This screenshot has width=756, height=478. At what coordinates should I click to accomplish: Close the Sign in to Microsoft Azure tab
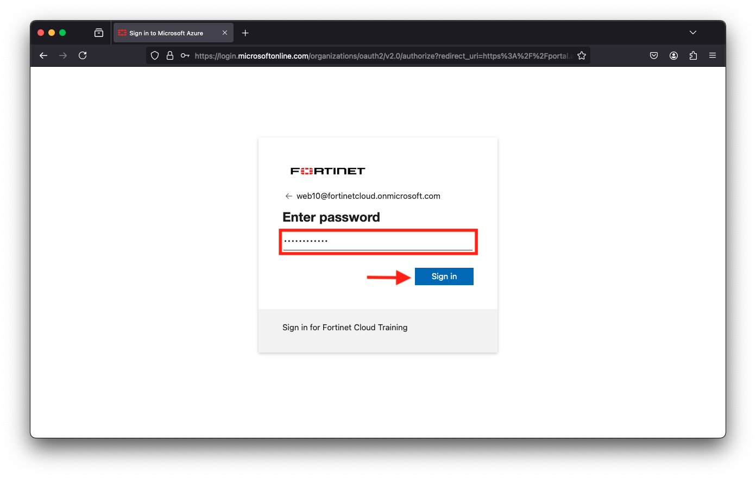click(225, 33)
